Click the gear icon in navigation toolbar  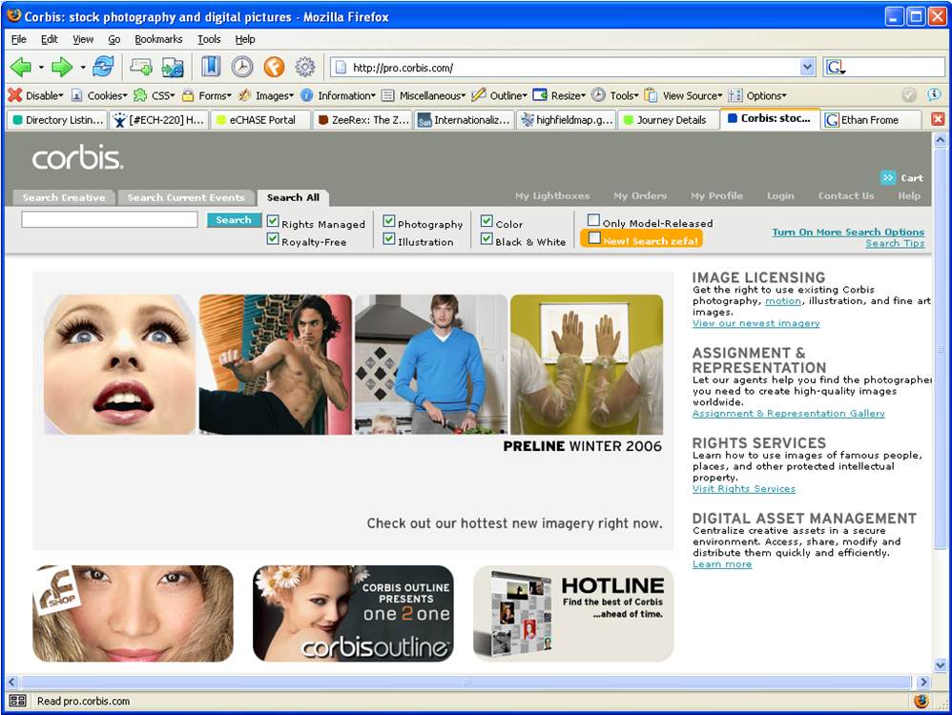305,67
